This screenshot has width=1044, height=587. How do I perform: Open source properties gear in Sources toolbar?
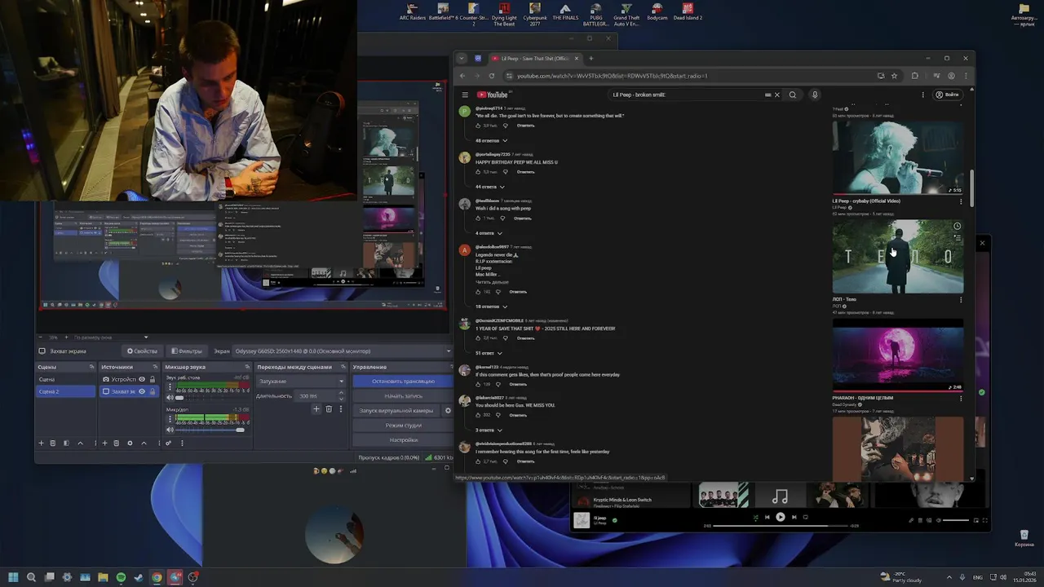pyautogui.click(x=130, y=443)
